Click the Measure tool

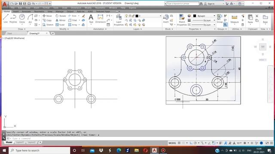pos(235,19)
